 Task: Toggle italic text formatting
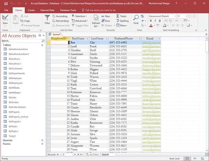[155, 21]
